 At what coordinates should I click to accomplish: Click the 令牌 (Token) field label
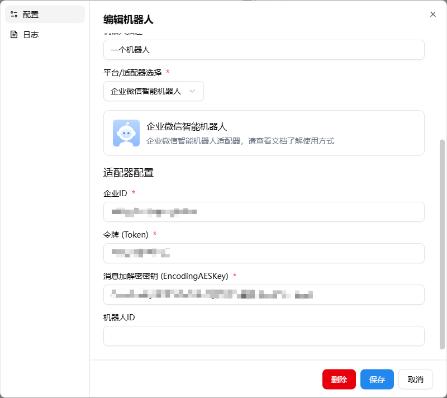click(x=126, y=235)
